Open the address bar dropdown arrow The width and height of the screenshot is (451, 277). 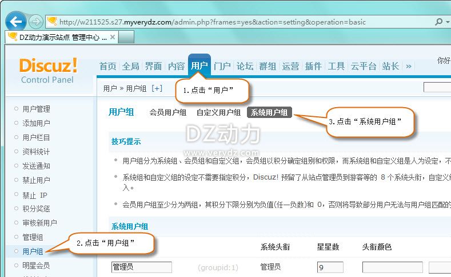click(446, 22)
